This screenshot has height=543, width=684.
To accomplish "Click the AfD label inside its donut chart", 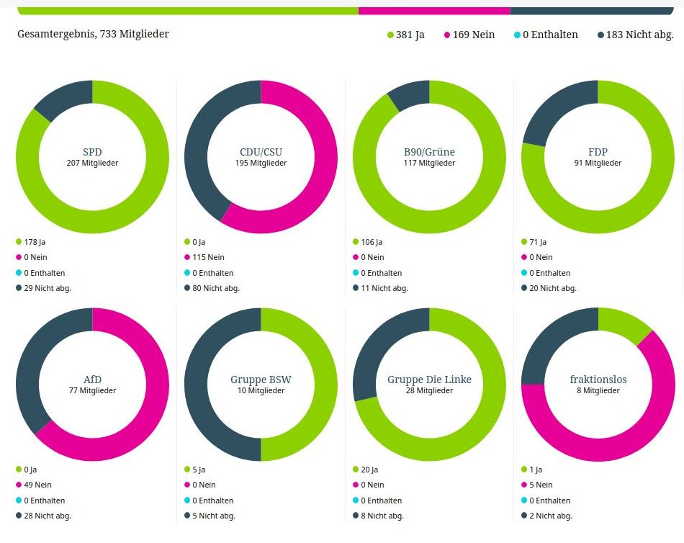I will point(92,380).
